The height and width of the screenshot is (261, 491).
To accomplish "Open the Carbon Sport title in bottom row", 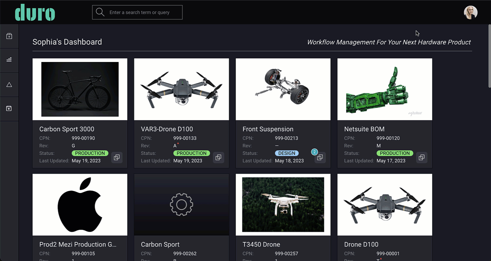I will click(160, 245).
